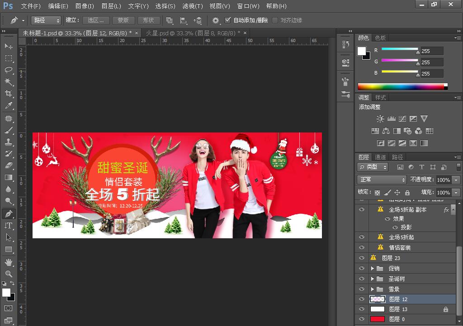
Task: Toggle visibility of the 雪景 group
Action: tap(361, 289)
